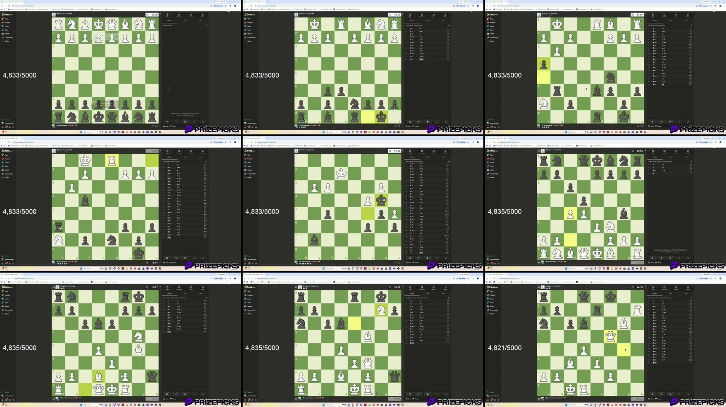Click Abort button in the 20:00 clock frame
Viewport: 726px width, 407px height.
pyautogui.click(x=173, y=126)
